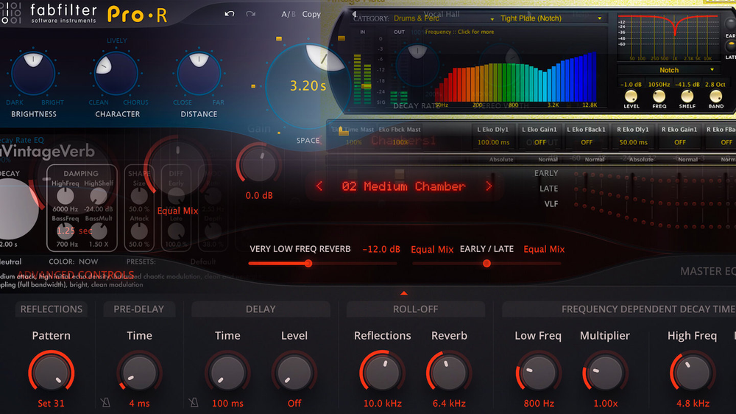Click the Low Freq knob at 800 Hz

pyautogui.click(x=539, y=373)
